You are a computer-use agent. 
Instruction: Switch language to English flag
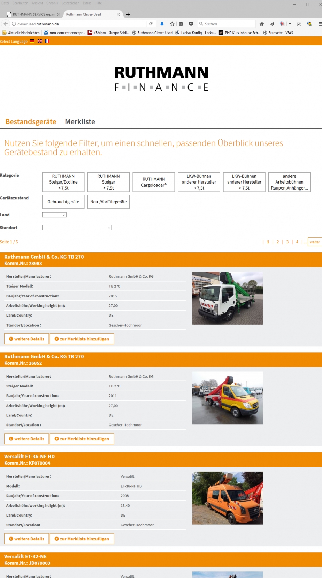click(x=40, y=41)
